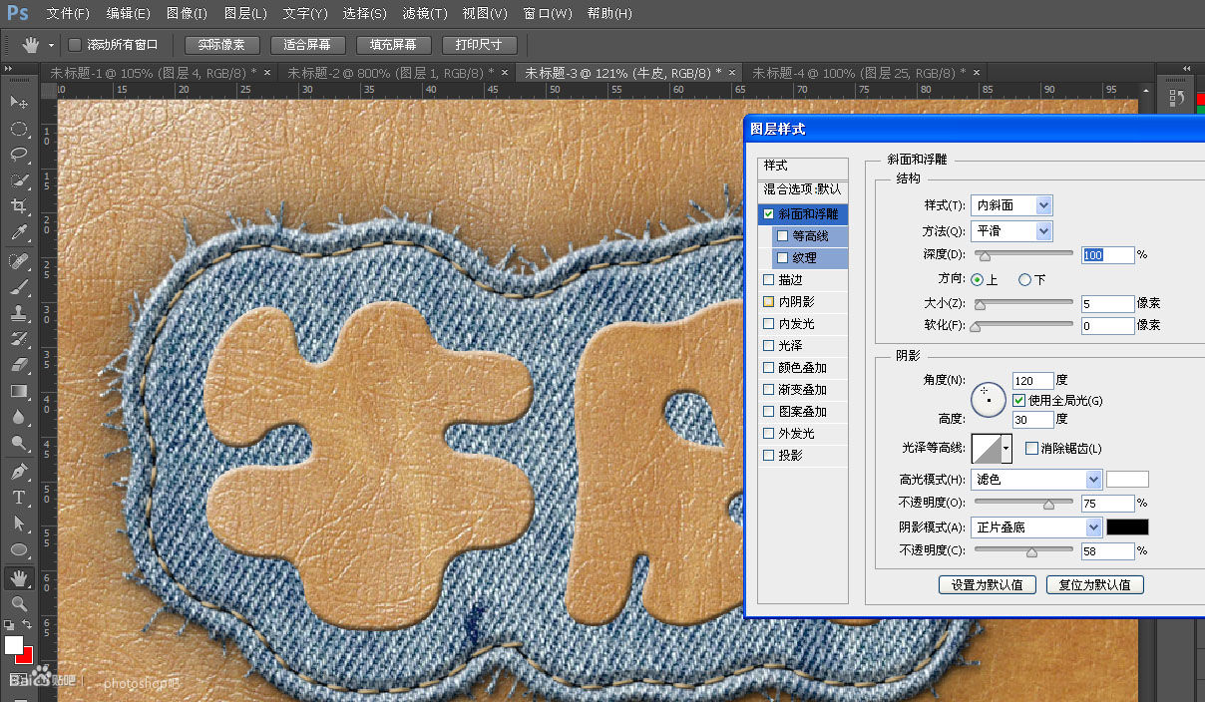Enable 滚动所有窗口 checkbox
This screenshot has width=1205, height=702.
pyautogui.click(x=75, y=45)
